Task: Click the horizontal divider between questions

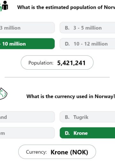Action: tap(57, 77)
